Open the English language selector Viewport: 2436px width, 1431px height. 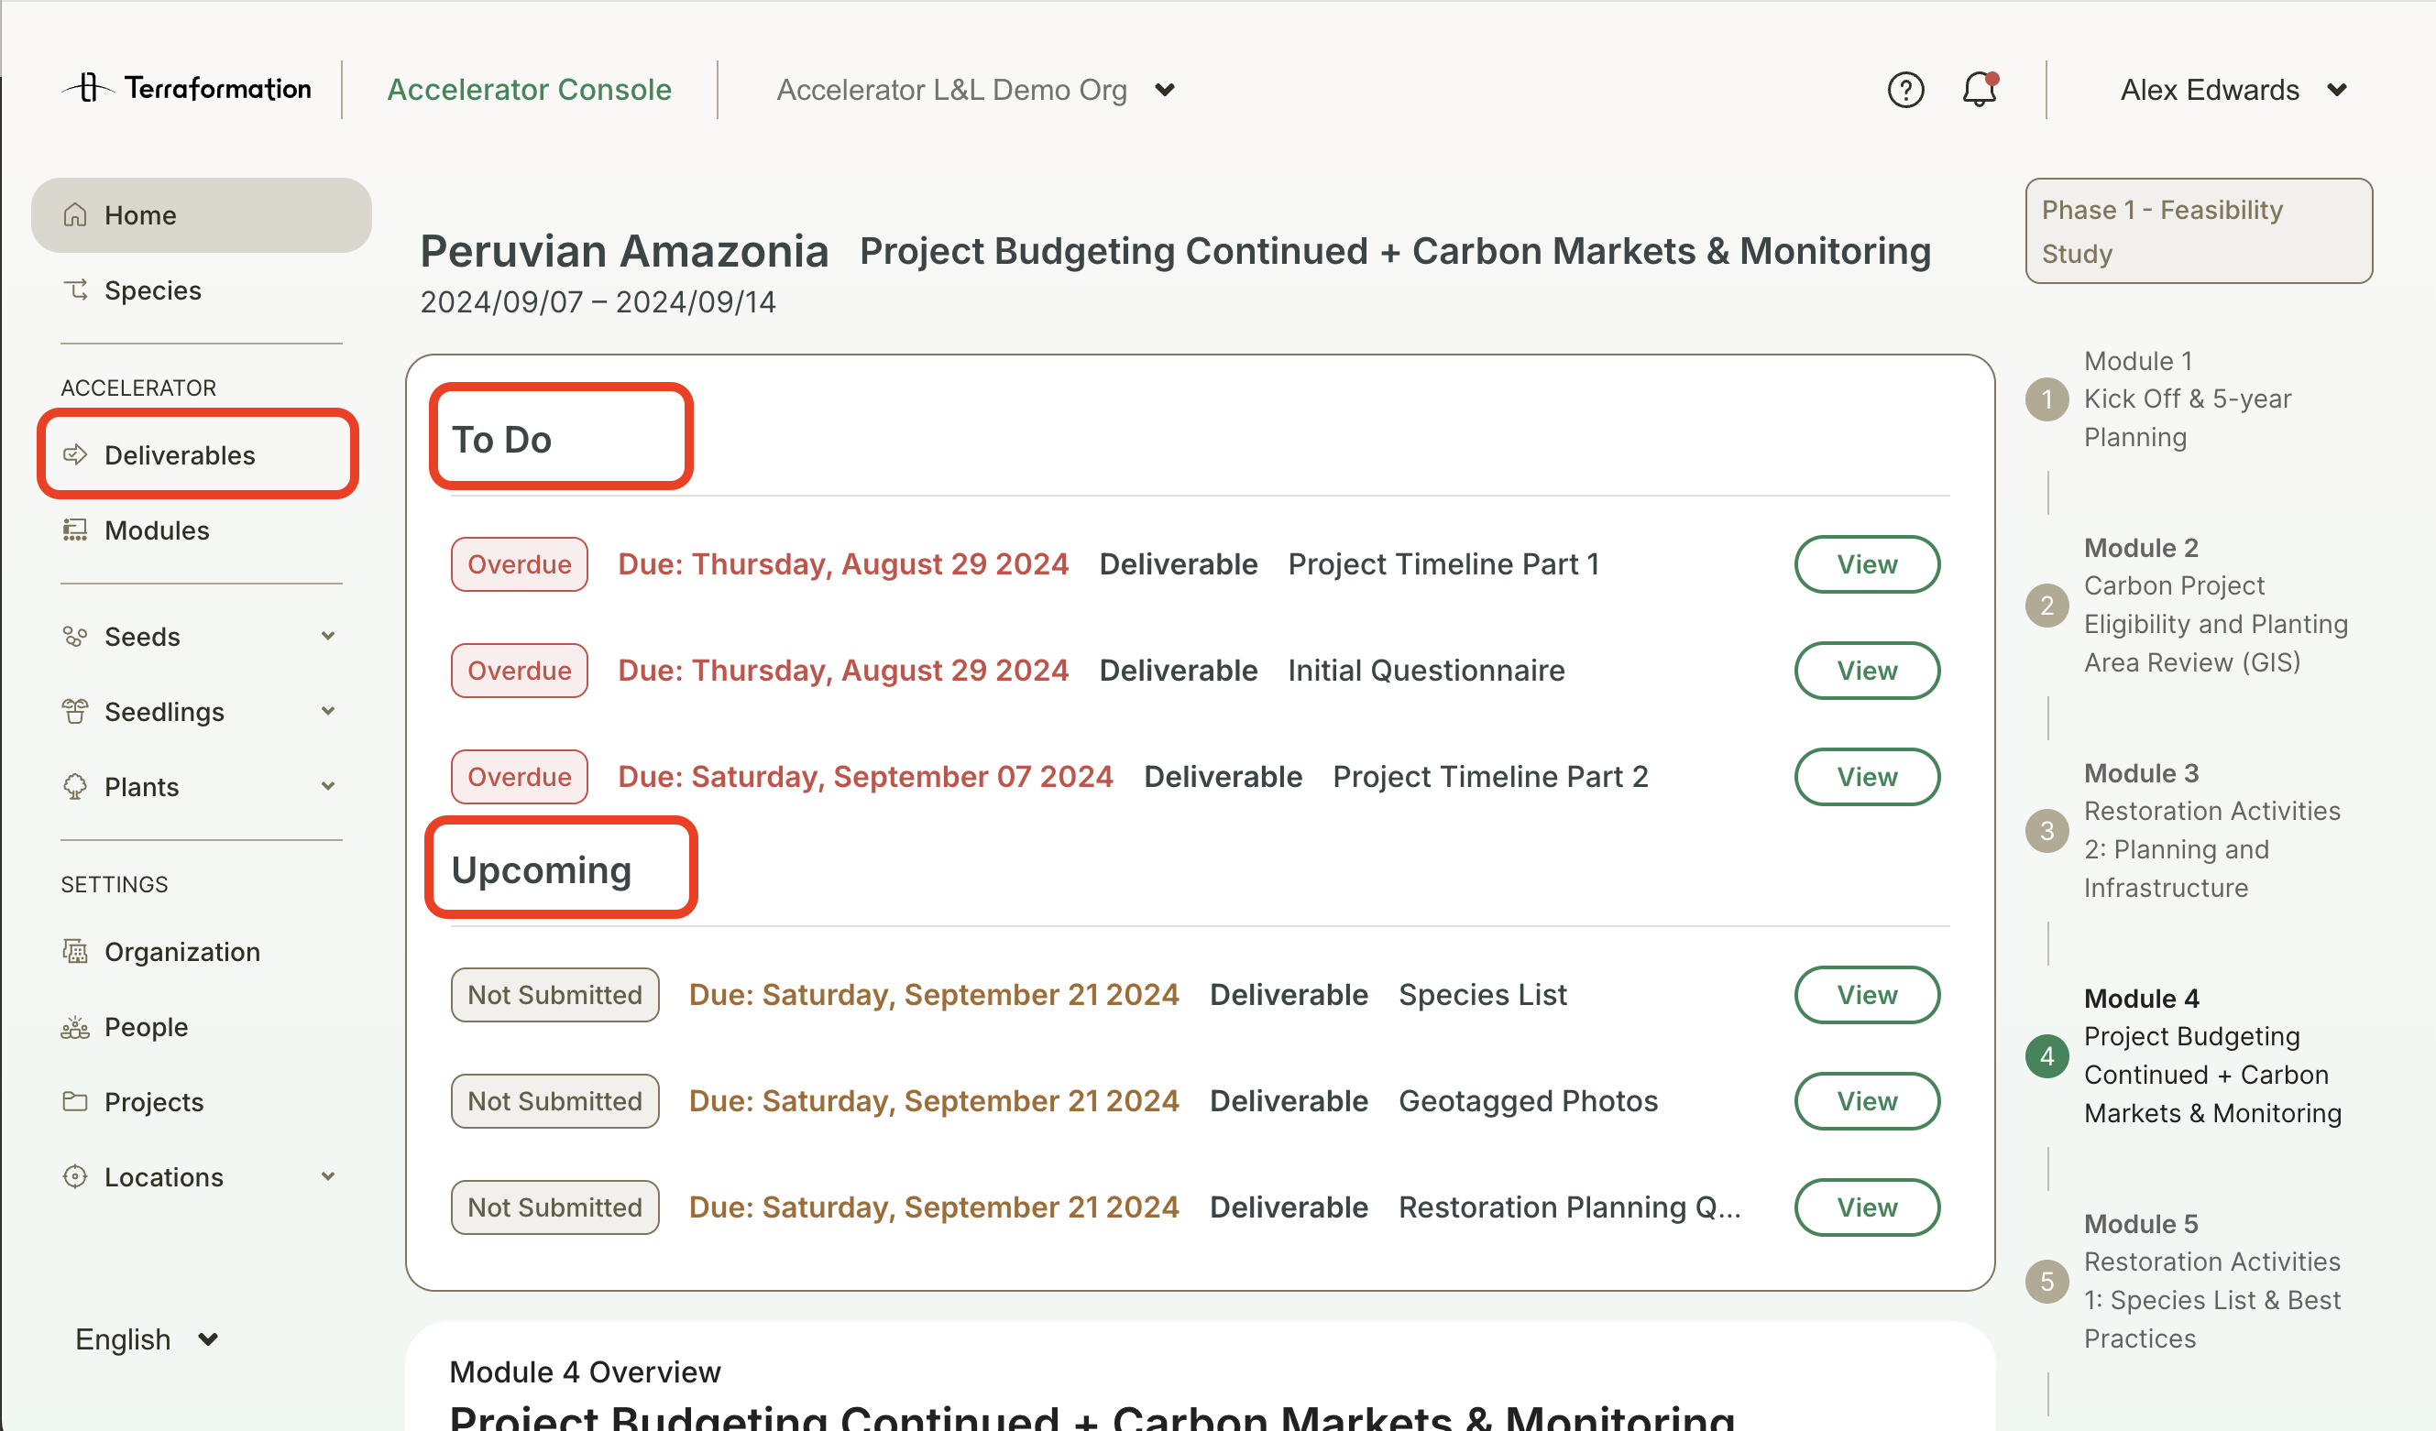tap(147, 1339)
